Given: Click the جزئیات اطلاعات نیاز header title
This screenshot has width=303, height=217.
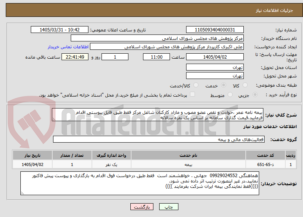Looking at the screenshot, I should 275,10.
